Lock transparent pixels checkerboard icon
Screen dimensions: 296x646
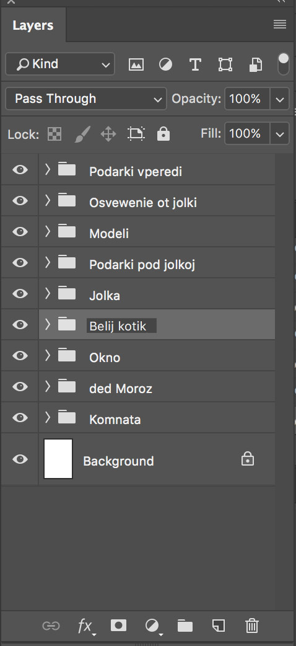54,134
